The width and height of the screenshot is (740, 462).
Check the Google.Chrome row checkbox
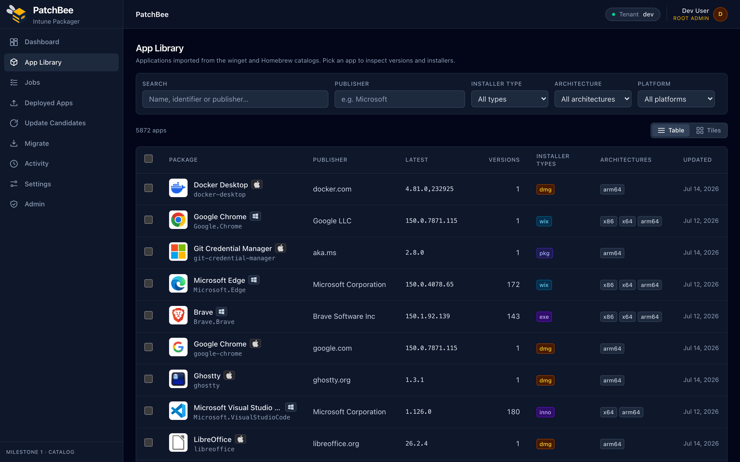point(148,220)
